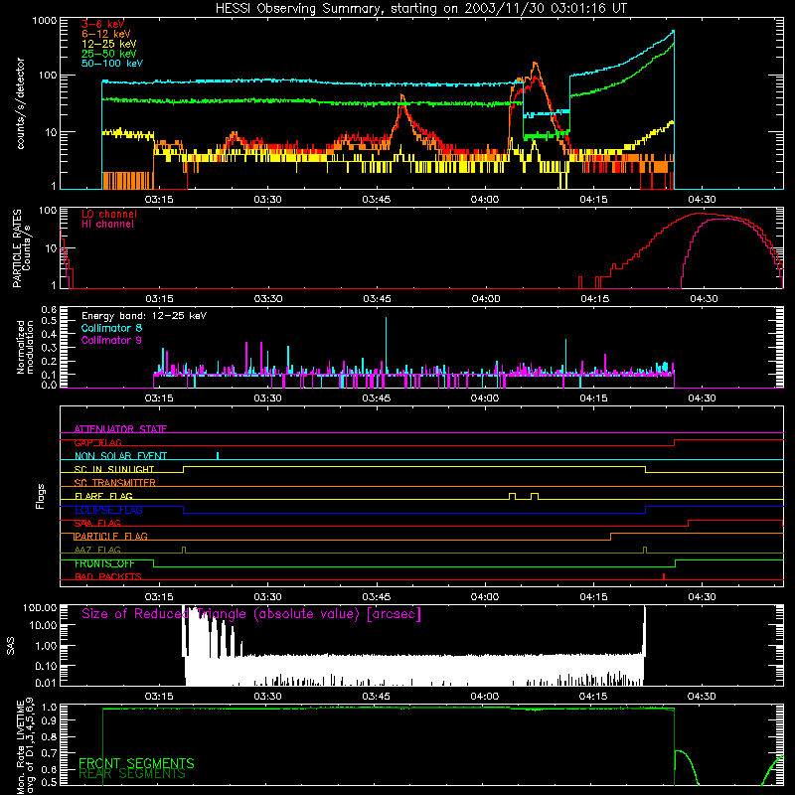Image resolution: width=795 pixels, height=795 pixels.
Task: Click the 'BAD_PACKETS' flag label
Action: click(108, 577)
